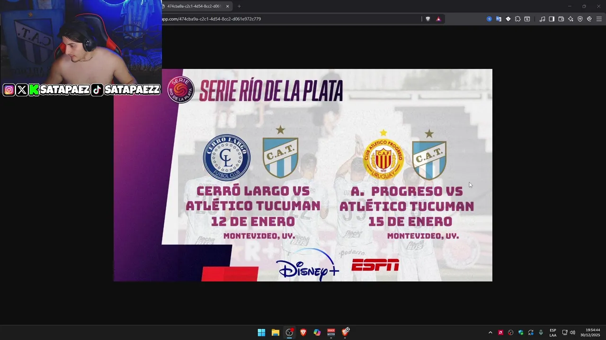Image resolution: width=606 pixels, height=340 pixels.
Task: Expand the hidden system tray icons chevron
Action: (x=490, y=332)
